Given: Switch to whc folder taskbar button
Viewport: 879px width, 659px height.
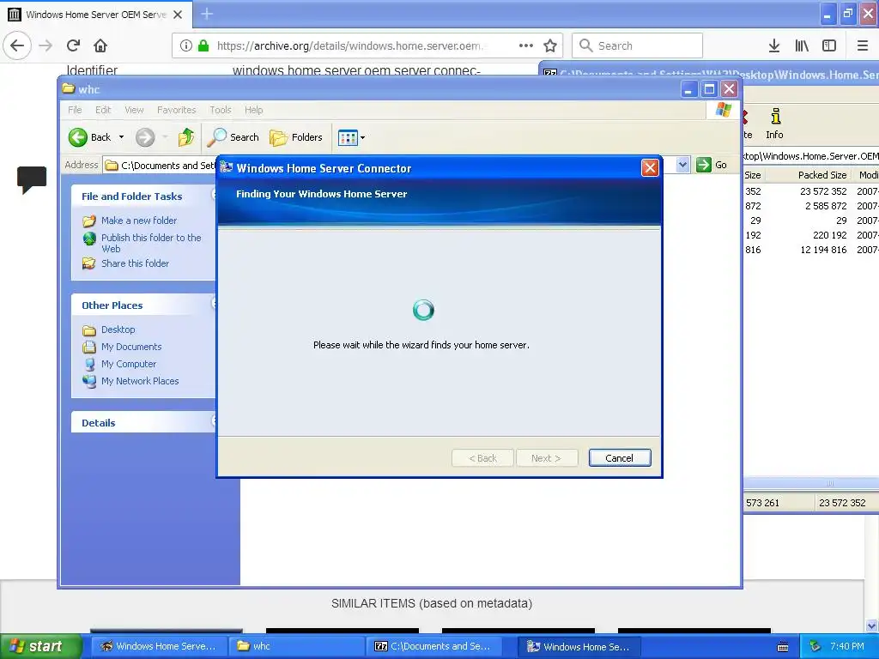Looking at the screenshot, I should (296, 646).
